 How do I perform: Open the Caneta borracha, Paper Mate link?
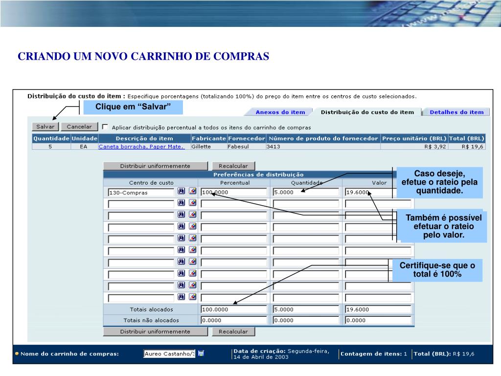[x=141, y=146]
